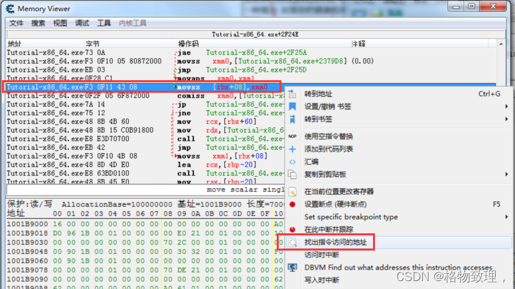Viewport: 515px width, 289px height.
Task: Click the copy to clipboard icon
Action: (292, 174)
